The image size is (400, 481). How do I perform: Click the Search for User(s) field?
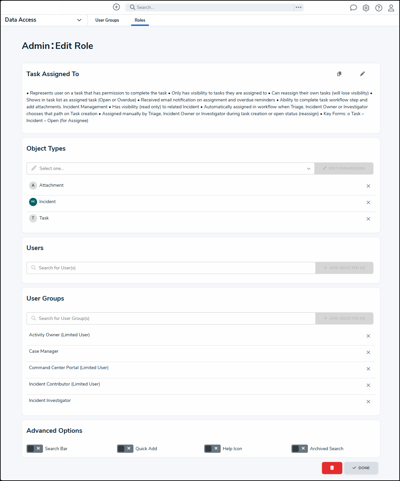pos(171,268)
